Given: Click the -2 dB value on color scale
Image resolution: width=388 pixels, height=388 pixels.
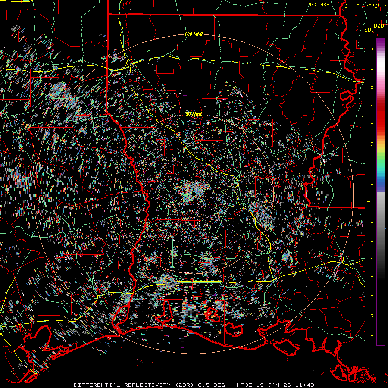Looking at the screenshot, I should [x=370, y=221].
